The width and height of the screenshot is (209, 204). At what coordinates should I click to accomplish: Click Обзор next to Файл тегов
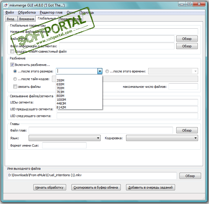187,39
